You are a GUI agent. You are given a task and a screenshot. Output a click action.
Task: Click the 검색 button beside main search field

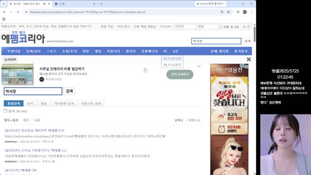pyautogui.click(x=69, y=91)
